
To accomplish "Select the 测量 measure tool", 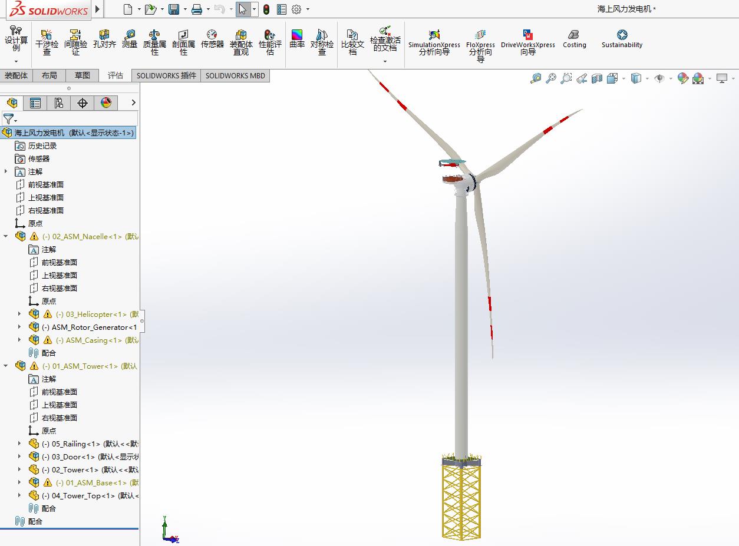I will tap(130, 39).
